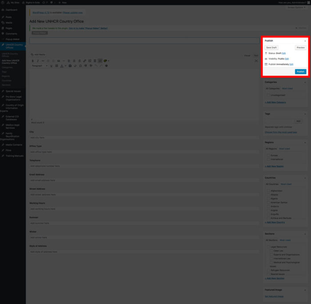Collapse the Tags box with its arrow
The image size is (311, 304).
pos(305,114)
